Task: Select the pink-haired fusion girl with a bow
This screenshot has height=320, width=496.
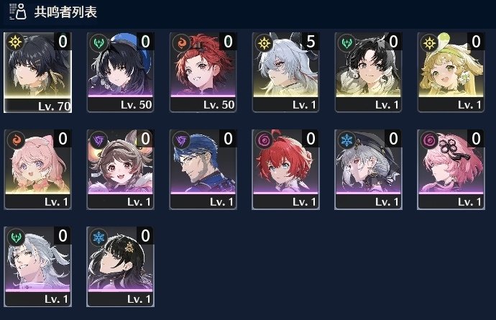Action: point(37,170)
